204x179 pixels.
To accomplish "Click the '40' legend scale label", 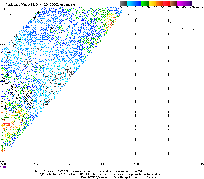I will pyautogui.click(x=177, y=7).
